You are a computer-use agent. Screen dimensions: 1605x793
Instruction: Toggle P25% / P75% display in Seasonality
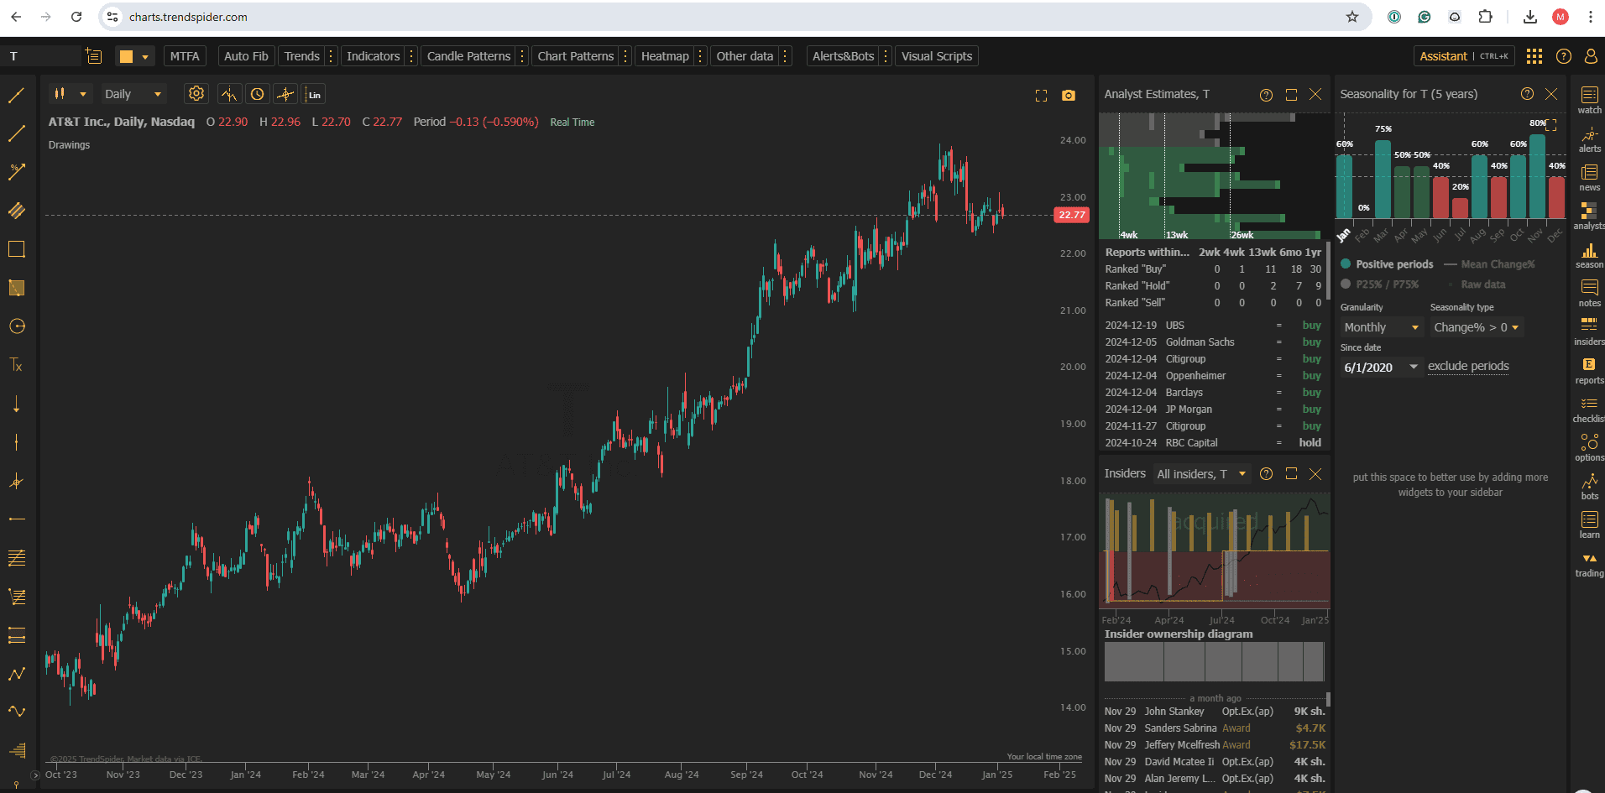tap(1381, 284)
